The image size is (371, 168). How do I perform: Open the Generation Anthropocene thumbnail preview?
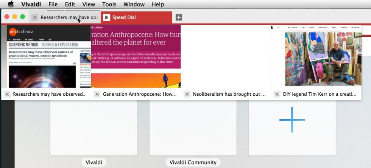click(x=136, y=56)
